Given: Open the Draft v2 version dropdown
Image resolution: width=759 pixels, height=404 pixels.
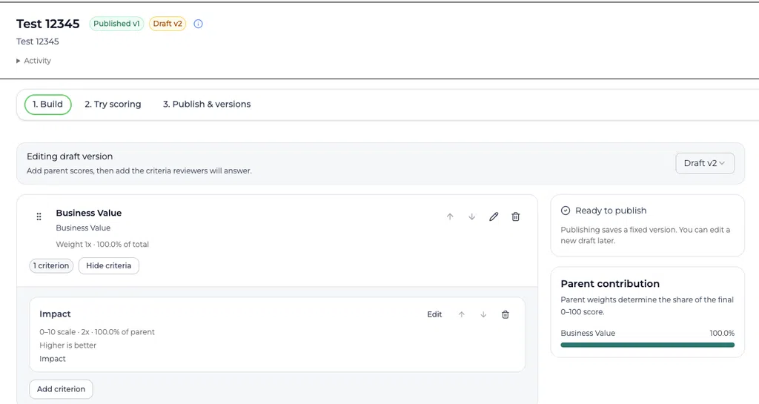Looking at the screenshot, I should click(x=705, y=163).
